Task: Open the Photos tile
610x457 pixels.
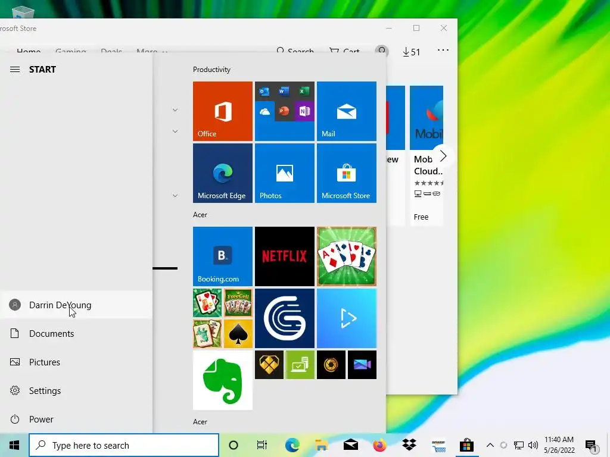Action: pyautogui.click(x=285, y=173)
